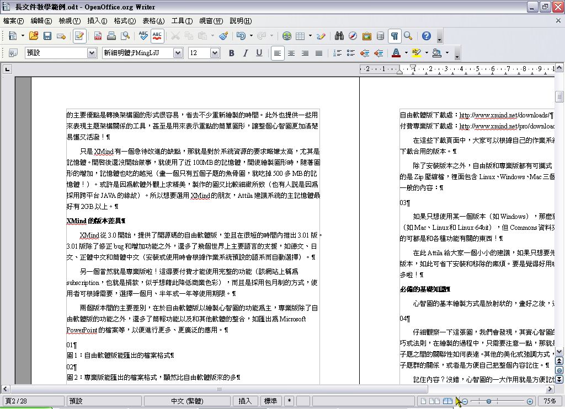Select the Format Paintbrush icon
565x409 pixels.
click(223, 36)
